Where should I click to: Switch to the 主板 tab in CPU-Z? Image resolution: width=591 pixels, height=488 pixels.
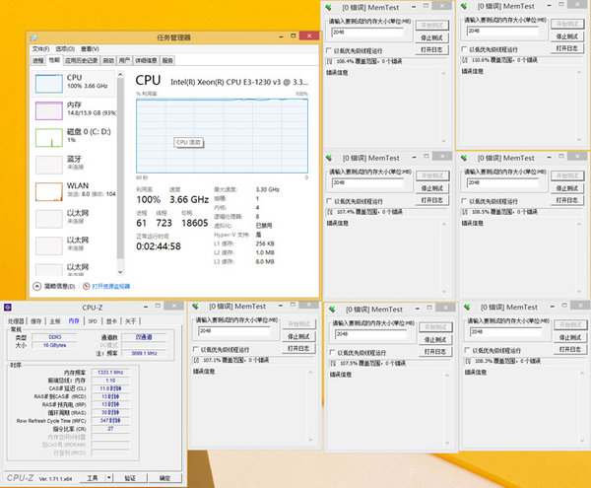coord(55,321)
